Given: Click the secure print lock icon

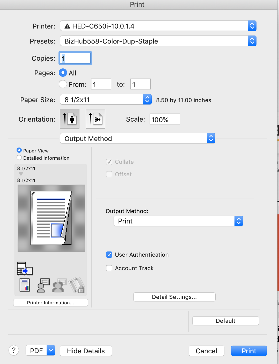Looking at the screenshot, I should pos(77,285).
